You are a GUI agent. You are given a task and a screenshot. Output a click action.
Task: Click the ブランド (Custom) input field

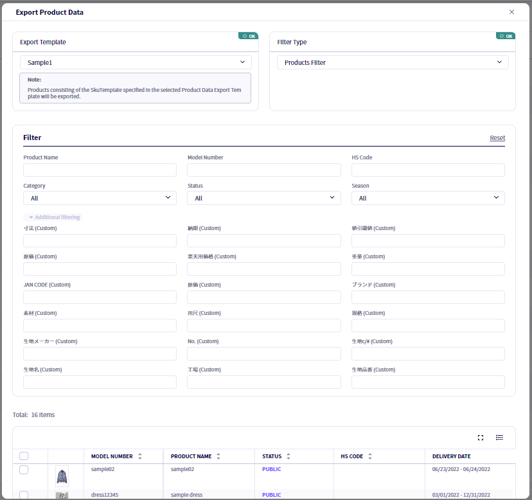[428, 298]
